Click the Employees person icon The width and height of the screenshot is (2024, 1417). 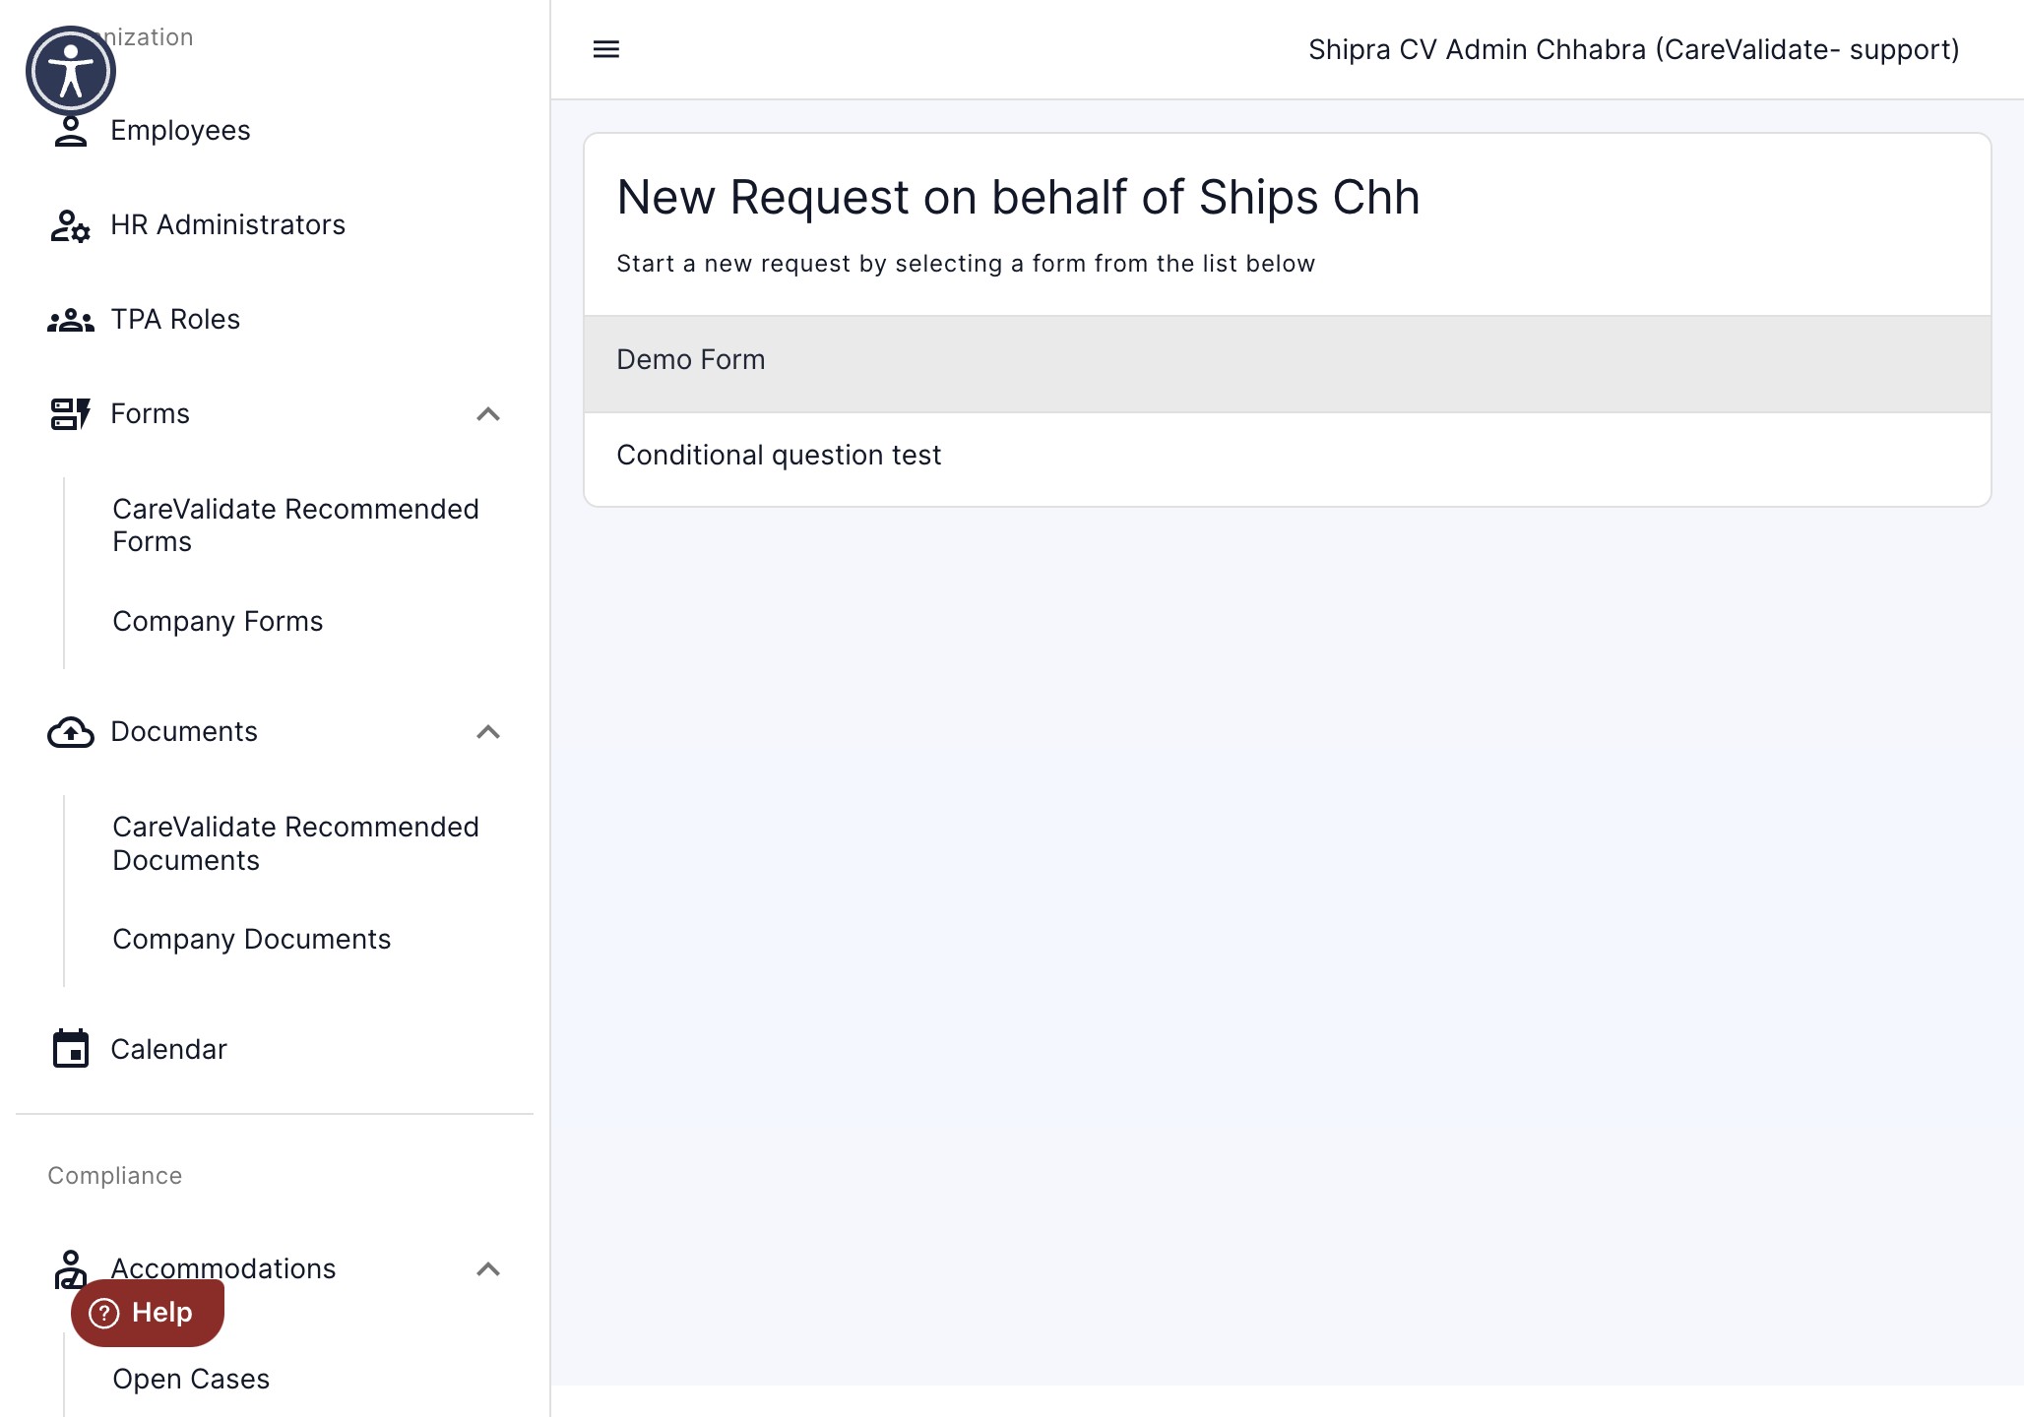[70, 131]
